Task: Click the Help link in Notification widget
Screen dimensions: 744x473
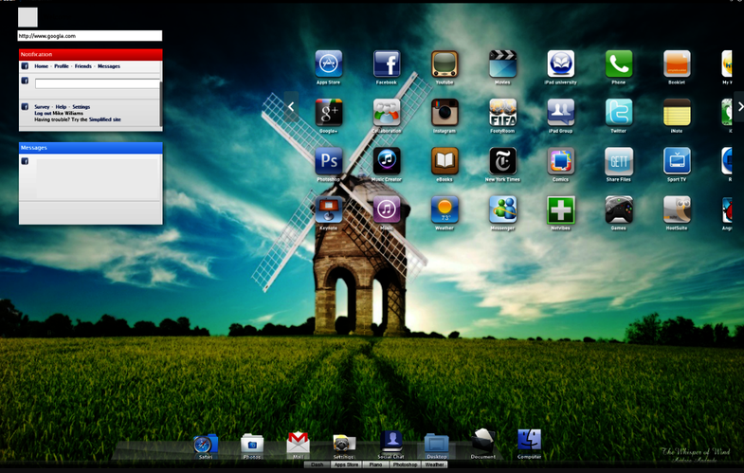Action: pos(61,107)
